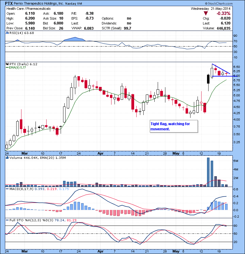Click the 80 level on stochastic axis
Image resolution: width=245 pixels, height=254 pixels.
(235, 226)
